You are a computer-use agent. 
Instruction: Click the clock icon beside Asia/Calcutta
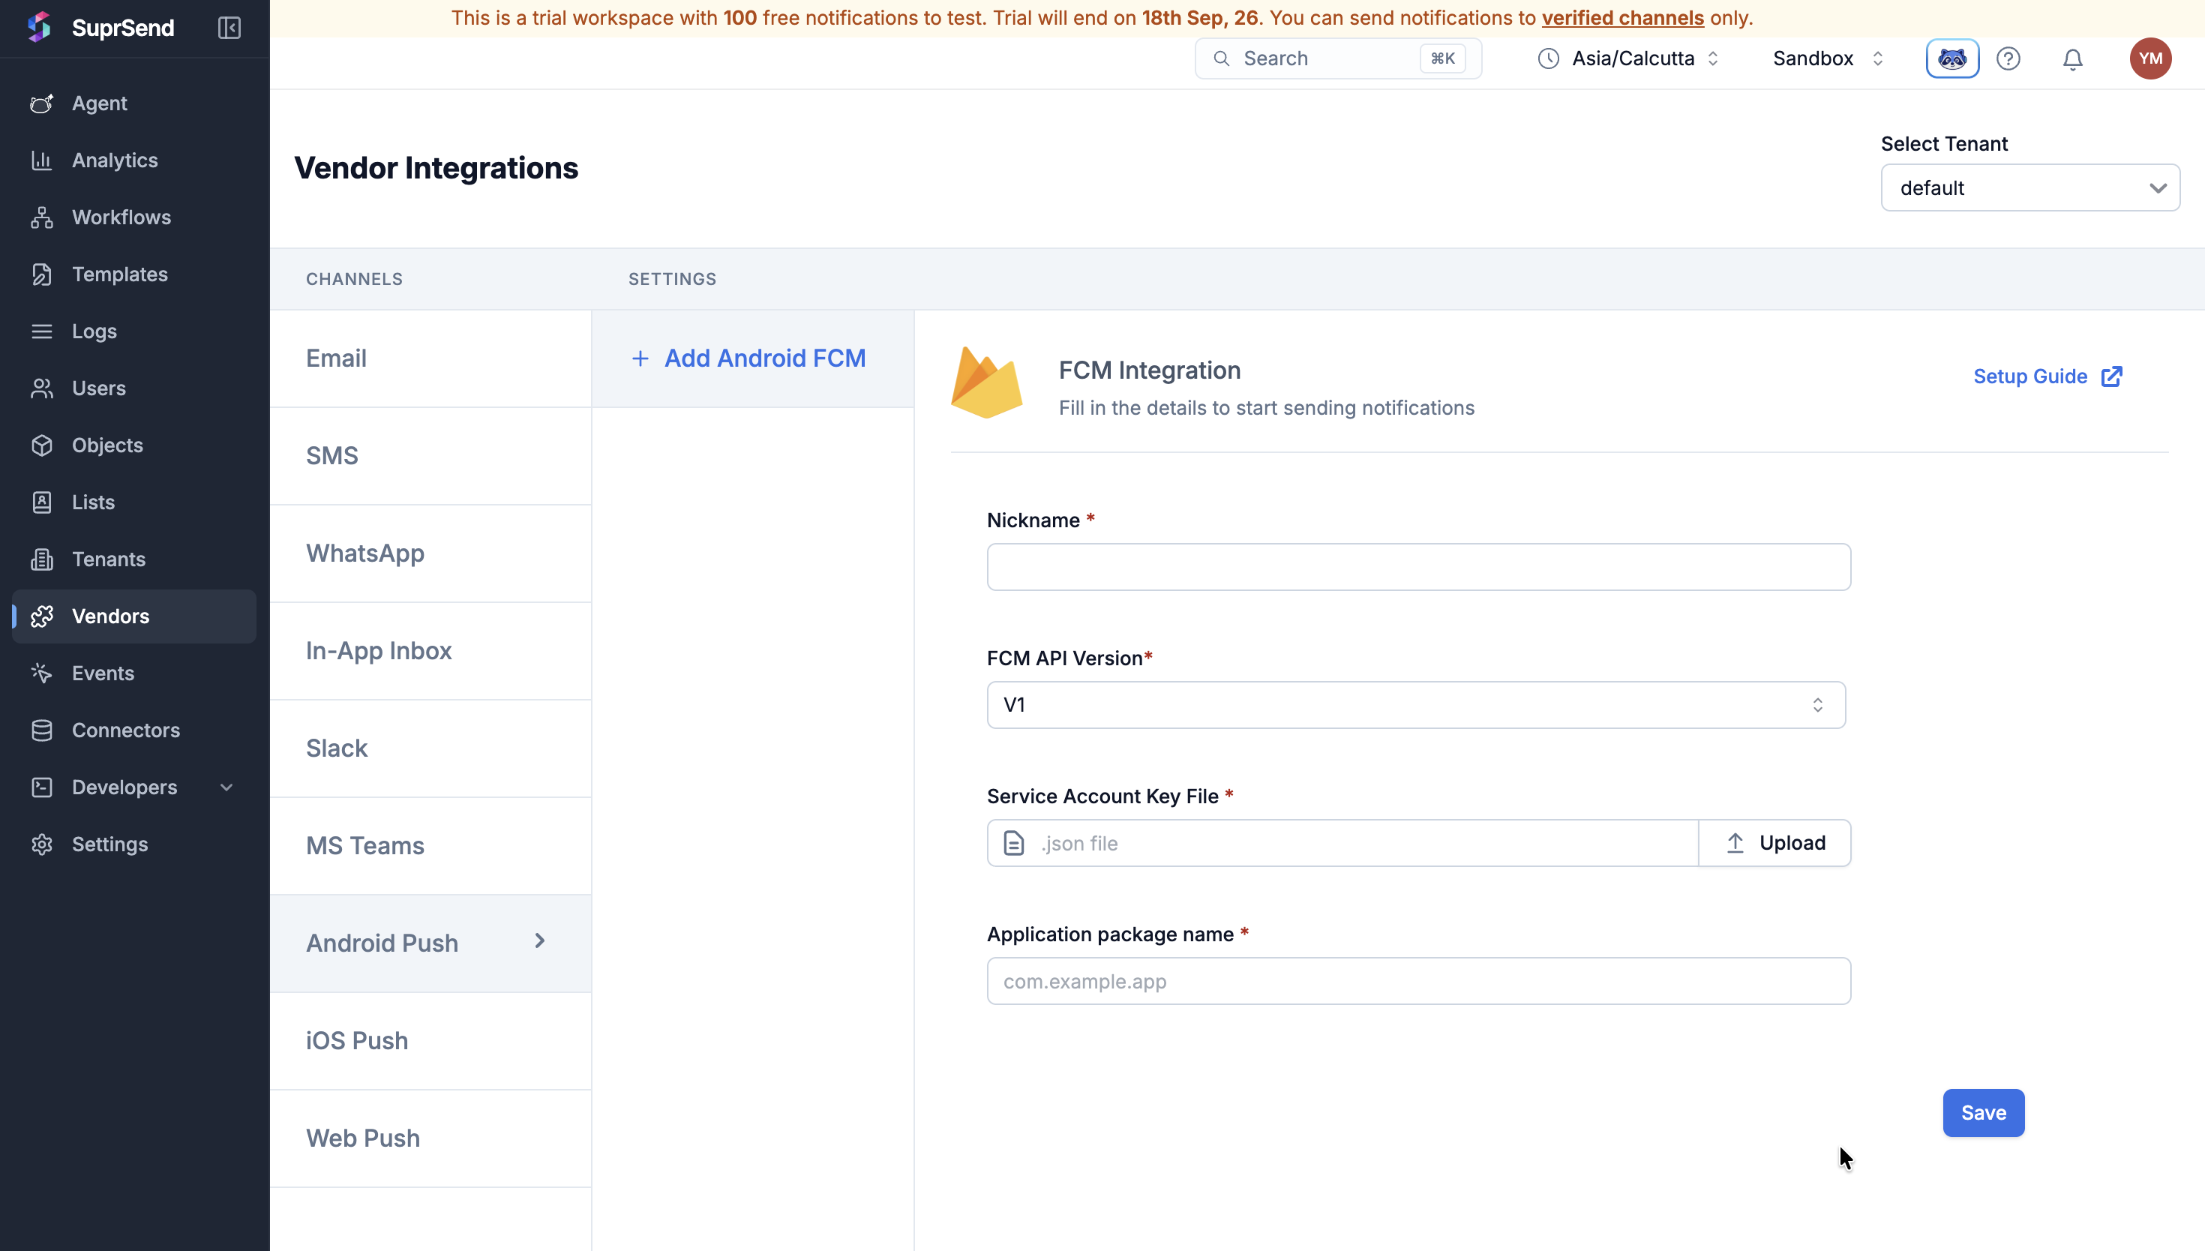1549,58
